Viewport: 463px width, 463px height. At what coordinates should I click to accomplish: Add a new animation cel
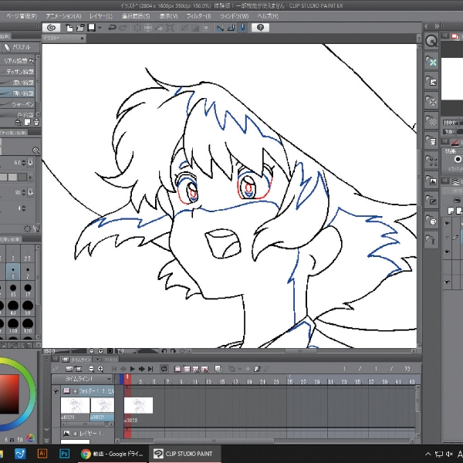pos(187,369)
